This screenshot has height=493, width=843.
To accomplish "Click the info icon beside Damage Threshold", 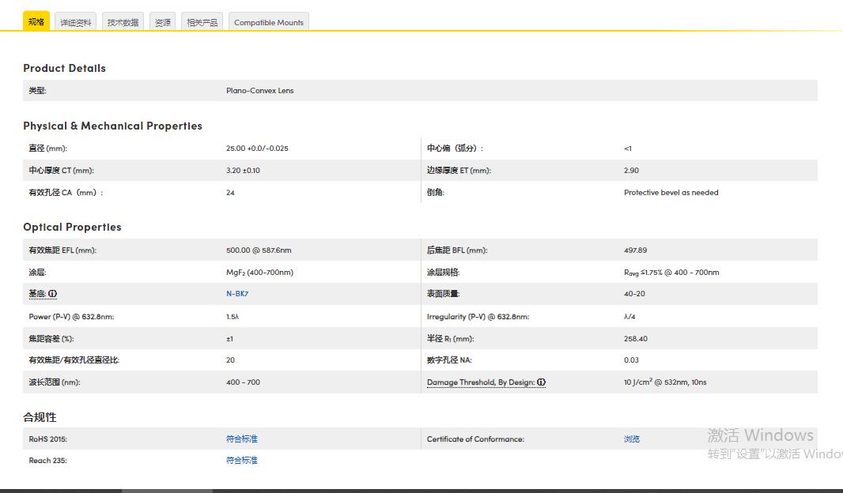I will (542, 382).
